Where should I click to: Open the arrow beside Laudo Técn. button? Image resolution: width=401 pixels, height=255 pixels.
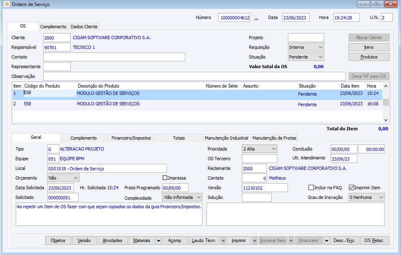223,240
